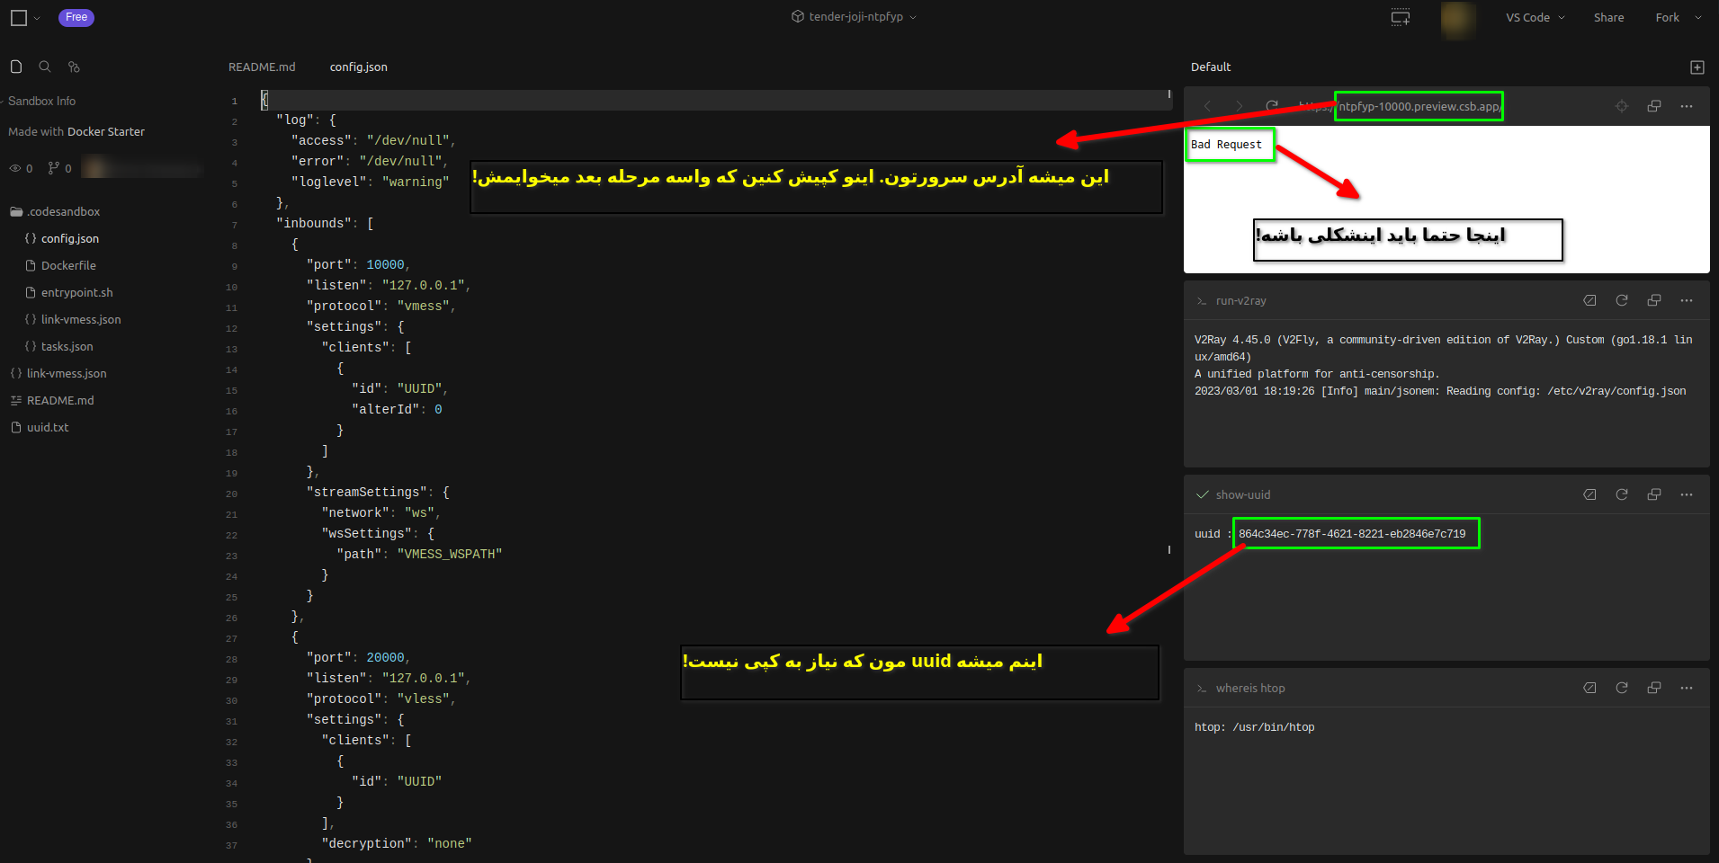Expand the dropdown beside the sandbox menu icon
This screenshot has width=1719, height=863.
point(37,18)
